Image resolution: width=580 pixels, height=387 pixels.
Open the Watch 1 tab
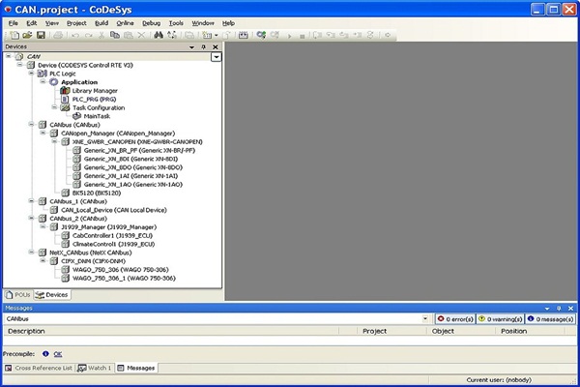96,368
